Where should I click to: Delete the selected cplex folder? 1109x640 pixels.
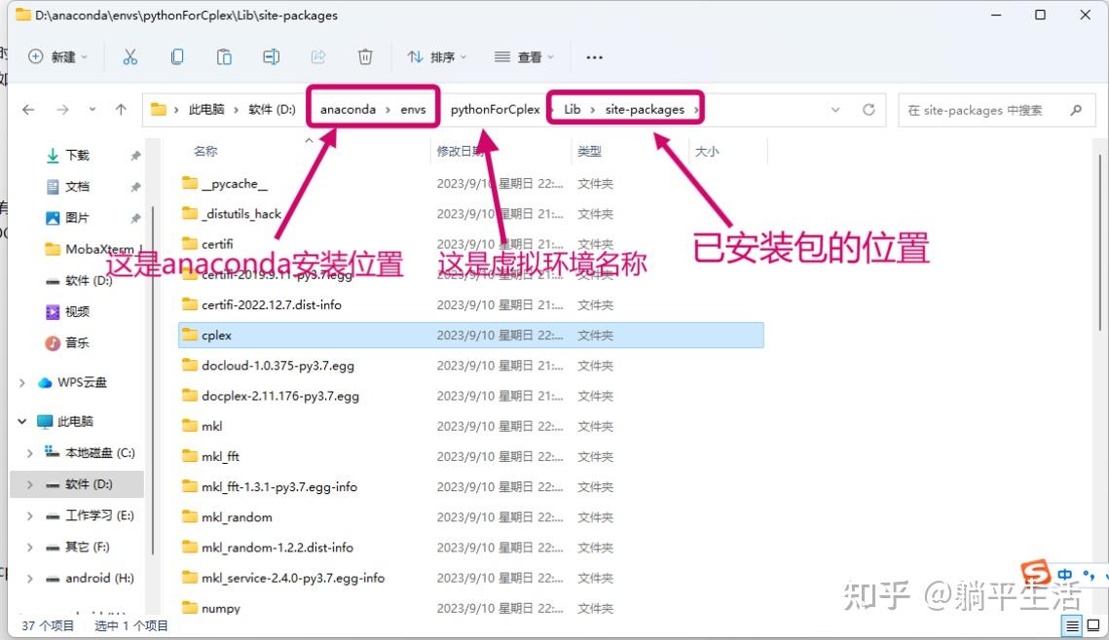pyautogui.click(x=365, y=57)
